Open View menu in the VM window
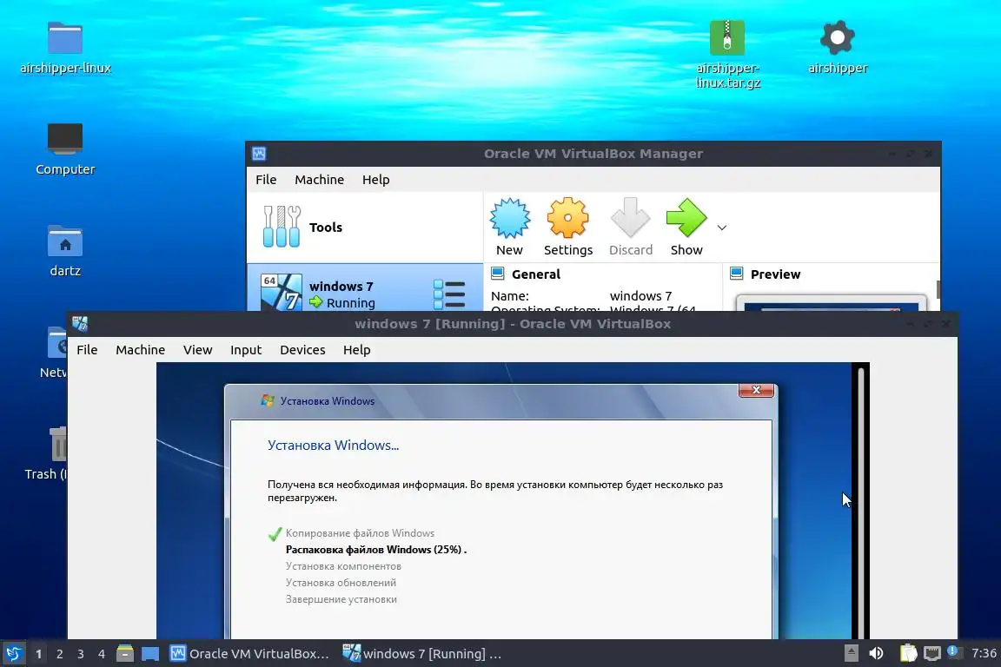Viewport: 1001px width, 667px height. [198, 350]
